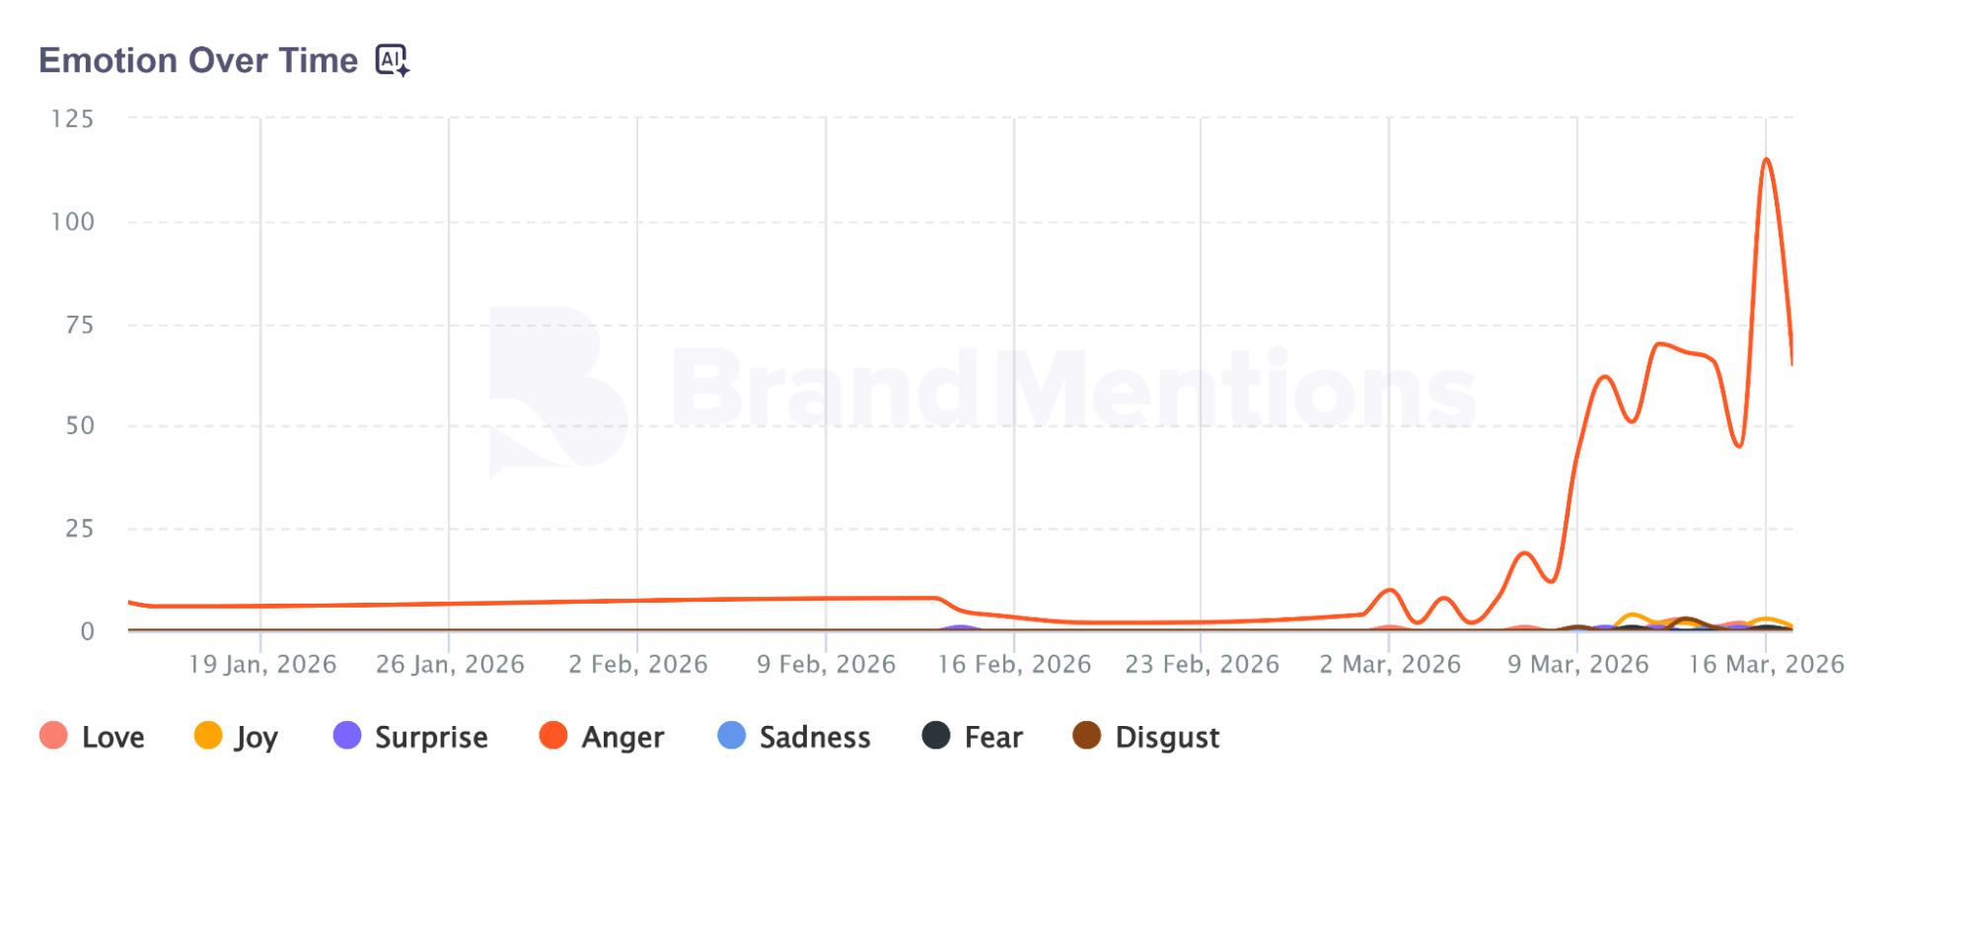Click the Emotion Over Time title

pyautogui.click(x=198, y=60)
